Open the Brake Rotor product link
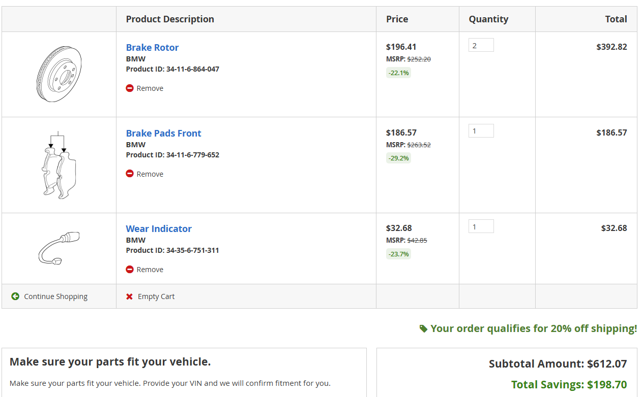Image resolution: width=641 pixels, height=397 pixels. click(x=152, y=48)
